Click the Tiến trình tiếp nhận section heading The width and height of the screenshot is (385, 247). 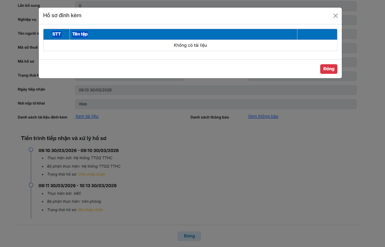coord(64,138)
